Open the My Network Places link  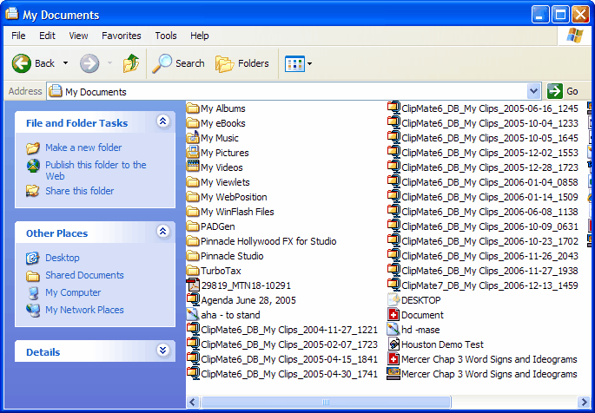pyautogui.click(x=84, y=310)
